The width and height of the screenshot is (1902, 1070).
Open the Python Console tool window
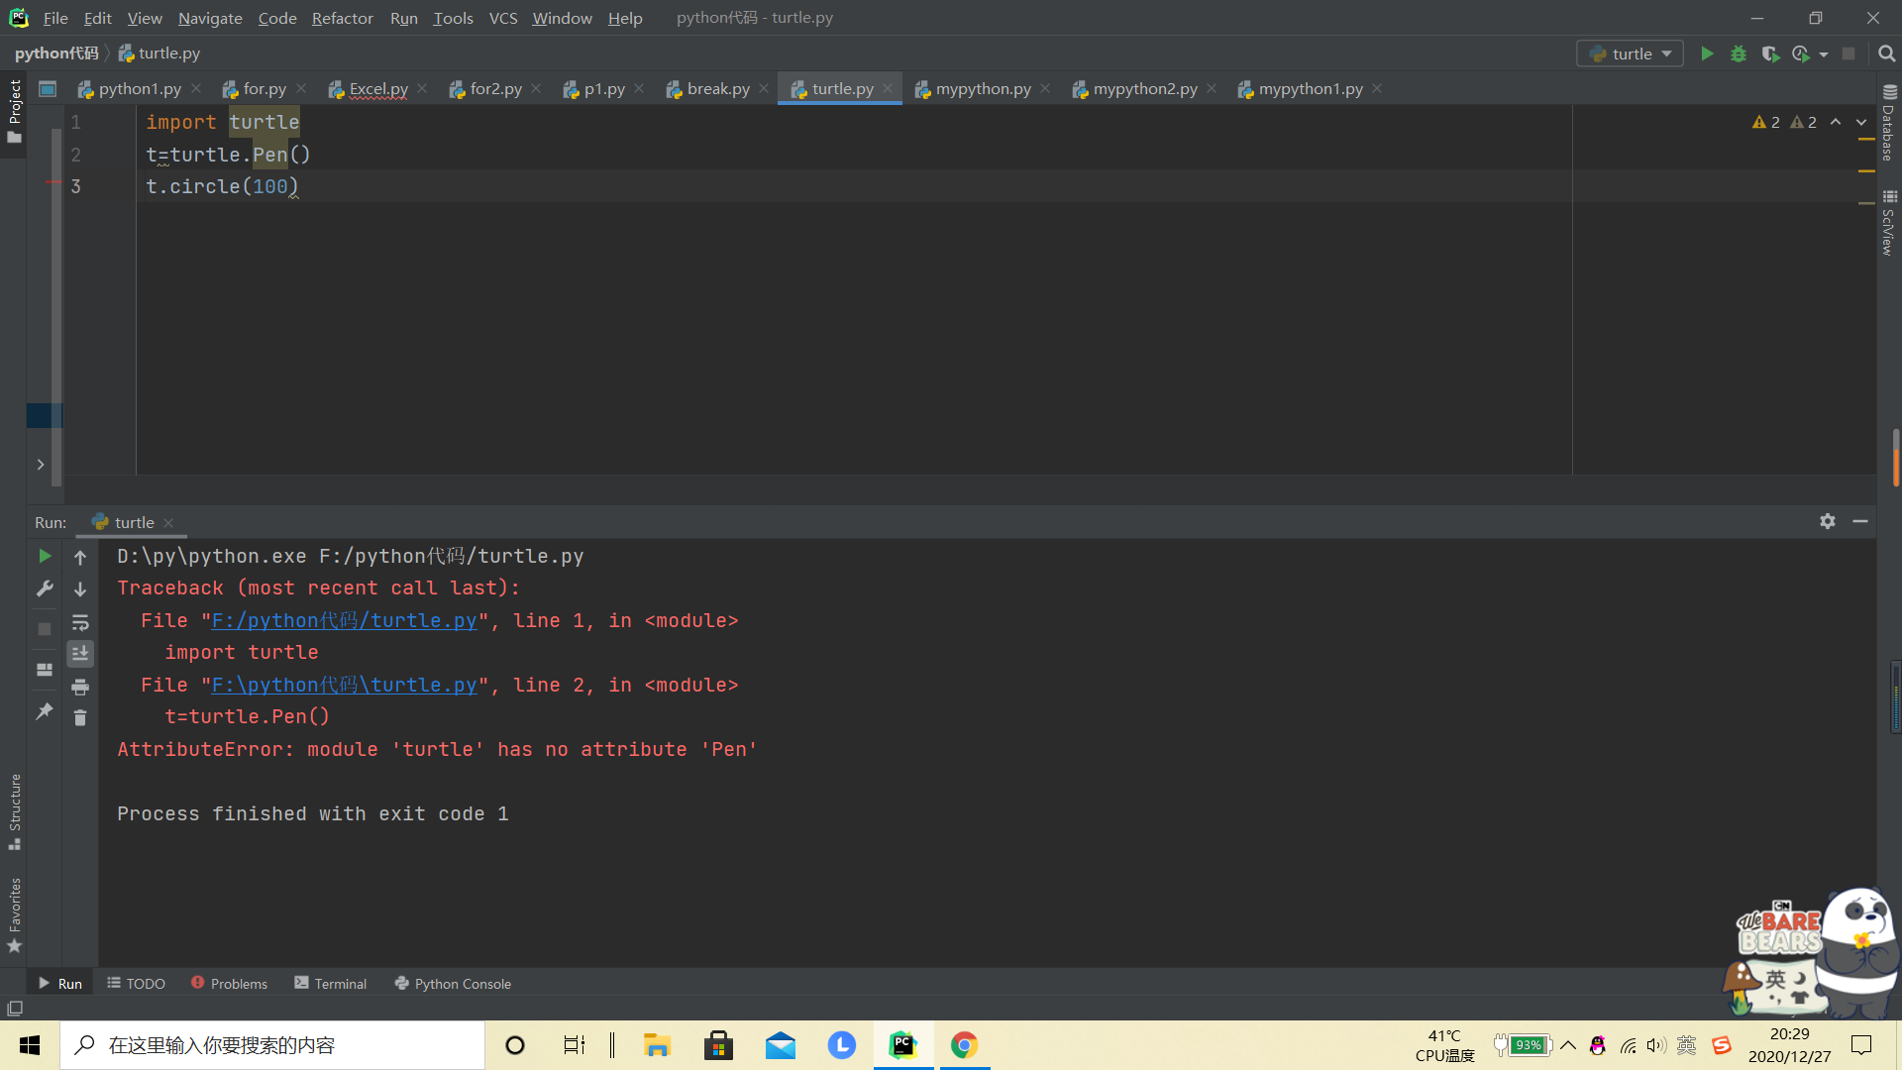click(453, 984)
